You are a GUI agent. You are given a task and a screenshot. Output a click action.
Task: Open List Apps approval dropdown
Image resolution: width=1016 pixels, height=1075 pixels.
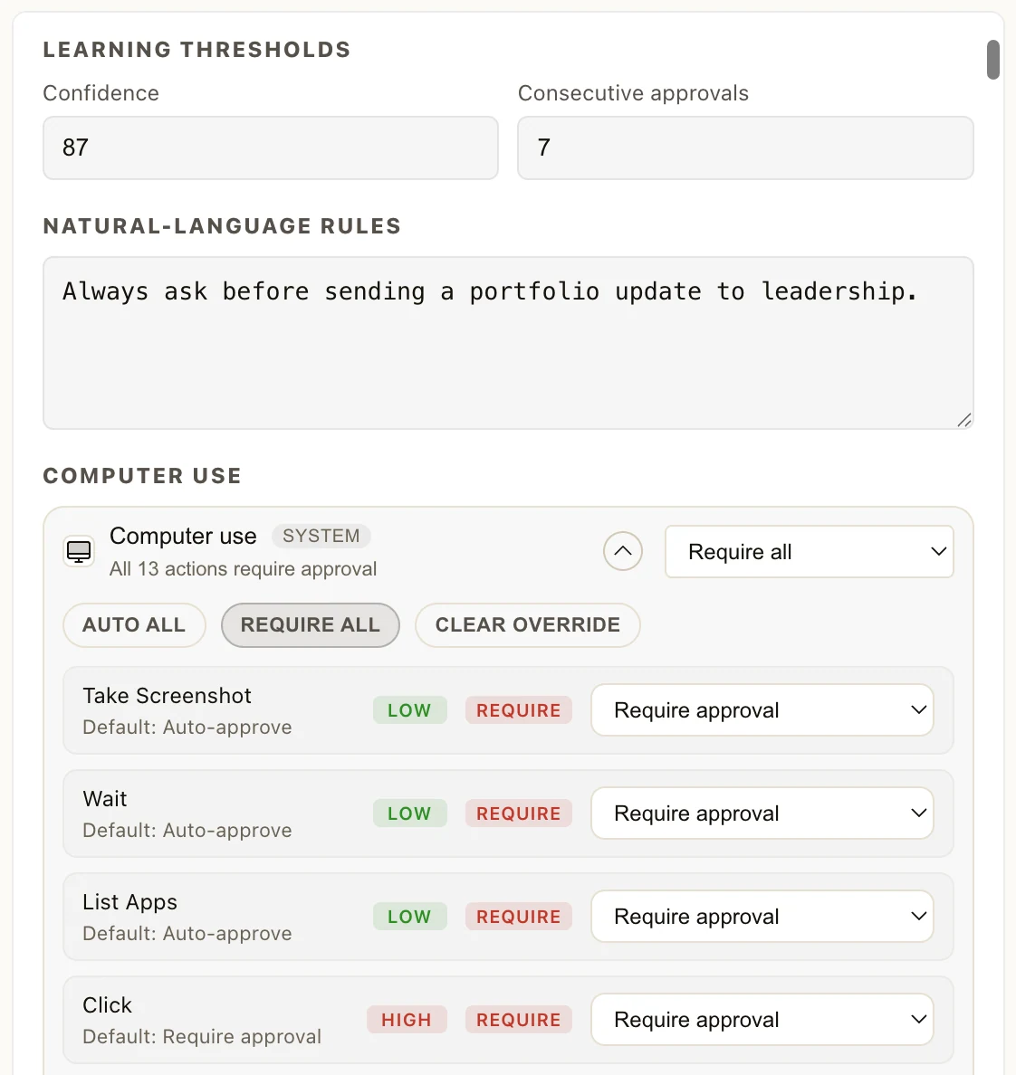[762, 917]
